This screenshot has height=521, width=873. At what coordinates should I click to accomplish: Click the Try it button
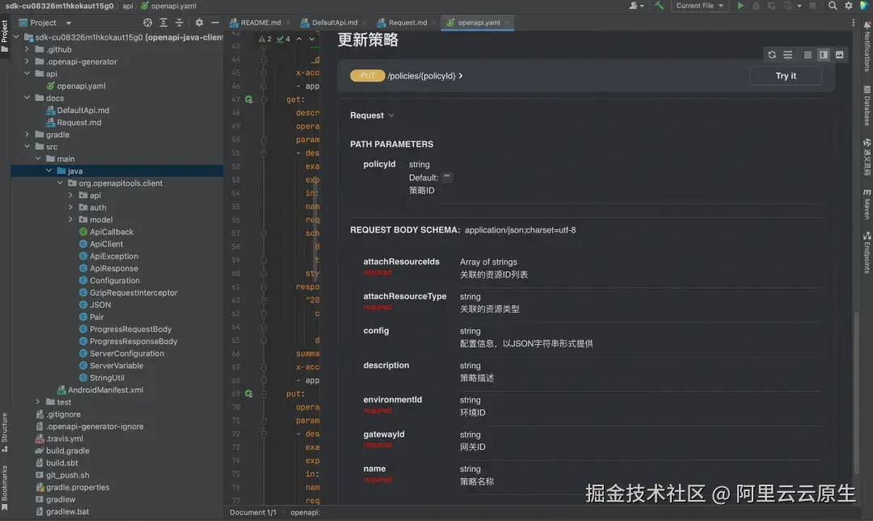[x=785, y=75]
